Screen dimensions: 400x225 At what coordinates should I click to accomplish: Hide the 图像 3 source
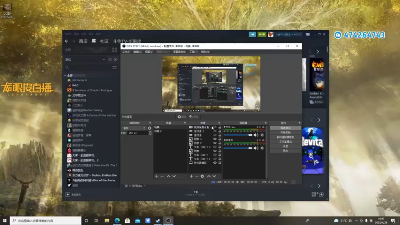click(x=215, y=139)
